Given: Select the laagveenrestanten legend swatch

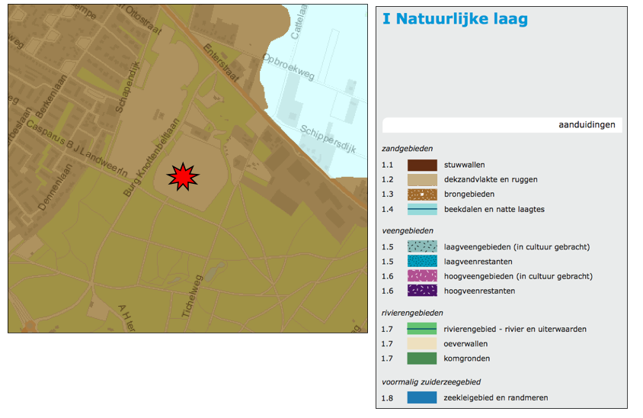Looking at the screenshot, I should point(421,262).
